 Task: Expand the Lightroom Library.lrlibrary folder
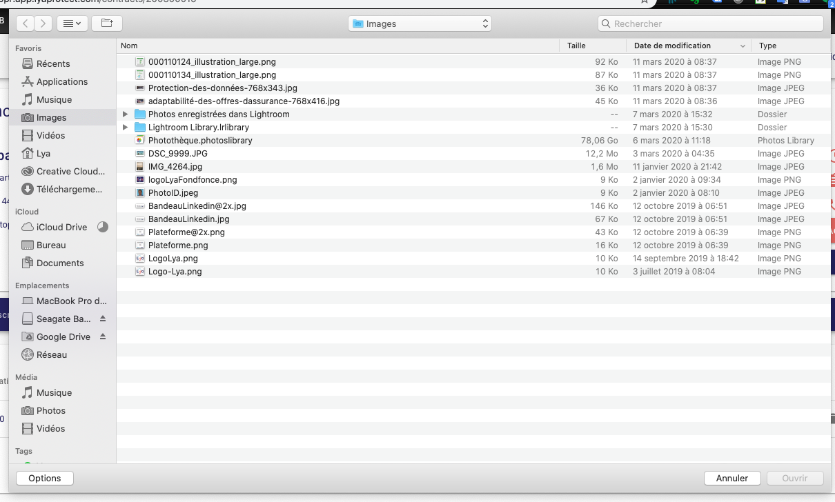125,128
